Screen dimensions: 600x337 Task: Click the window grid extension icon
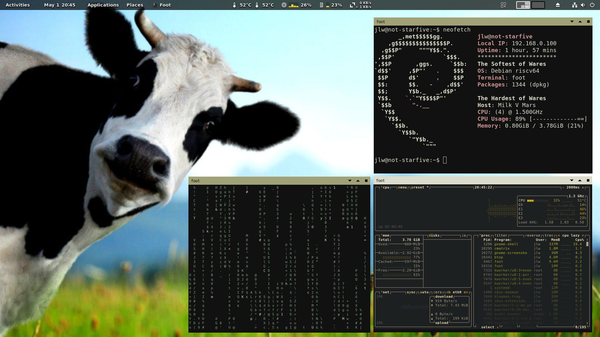[503, 5]
